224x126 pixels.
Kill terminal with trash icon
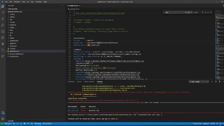pos(219,82)
